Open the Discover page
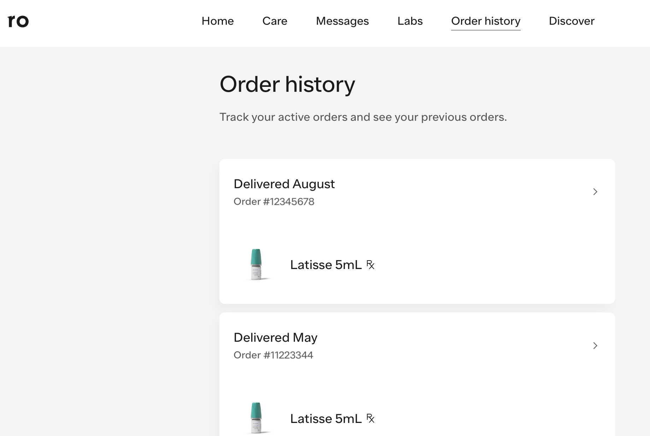650x436 pixels. pos(572,21)
